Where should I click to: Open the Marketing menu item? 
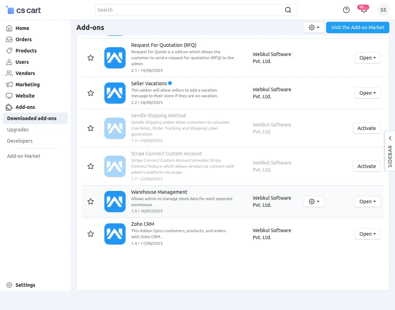[28, 85]
